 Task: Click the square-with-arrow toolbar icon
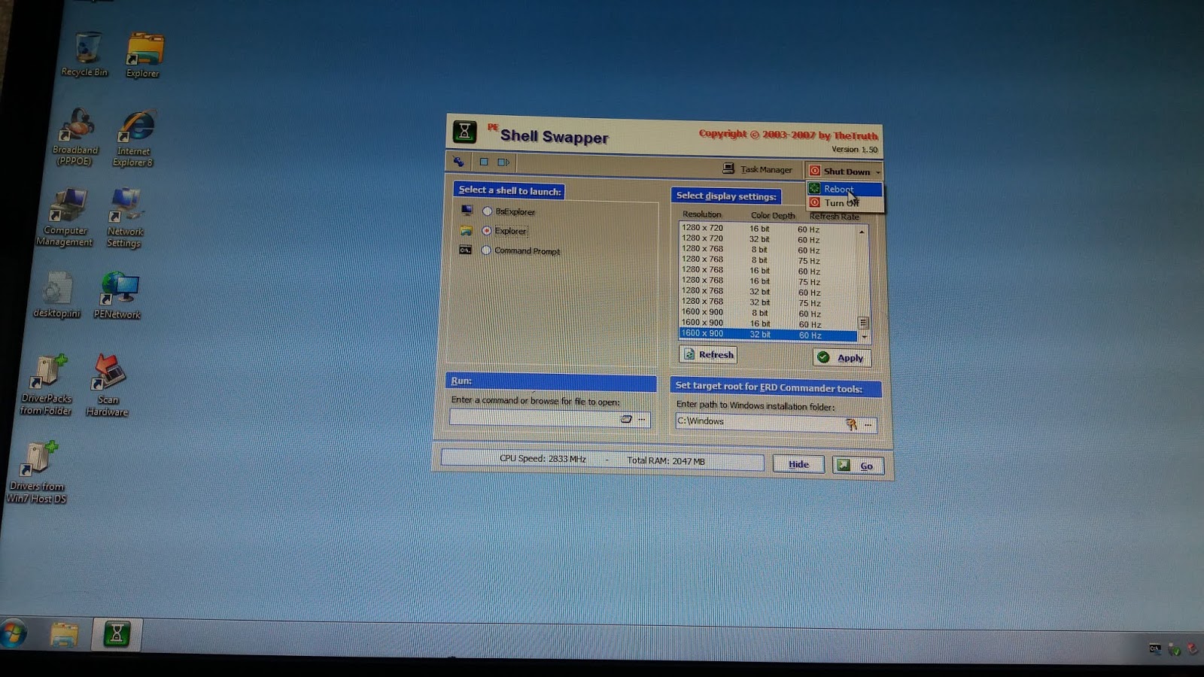pyautogui.click(x=503, y=162)
